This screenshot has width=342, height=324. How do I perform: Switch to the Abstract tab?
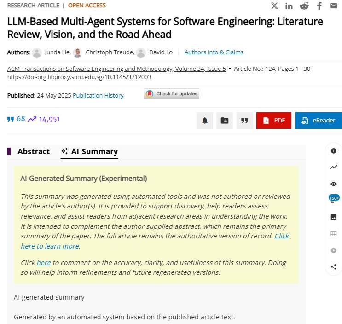[33, 151]
